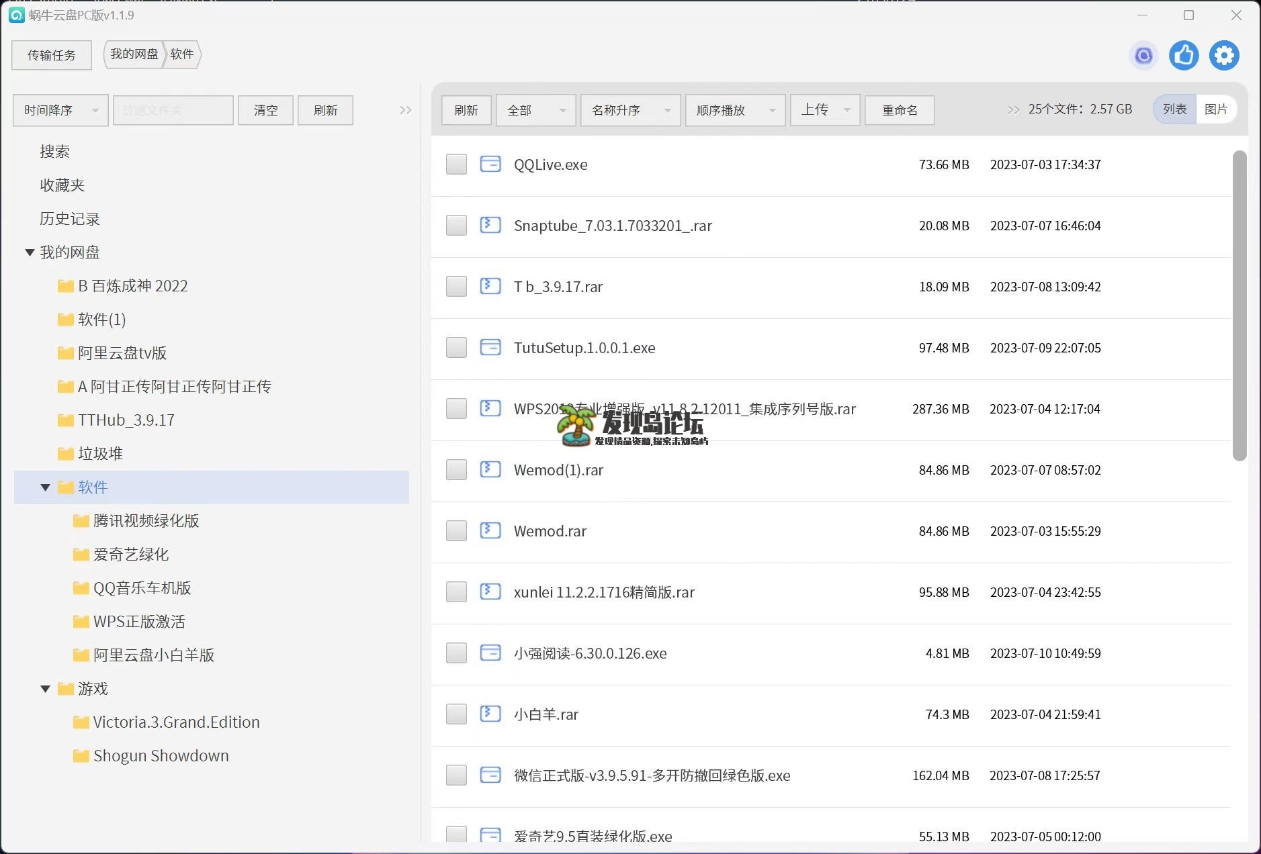
Task: Click the TutuSetup exe file icon
Action: [x=490, y=347]
